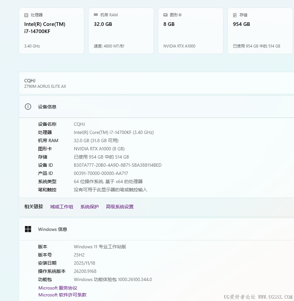Click the 安装日期 label
The image size is (294, 301).
47,263
